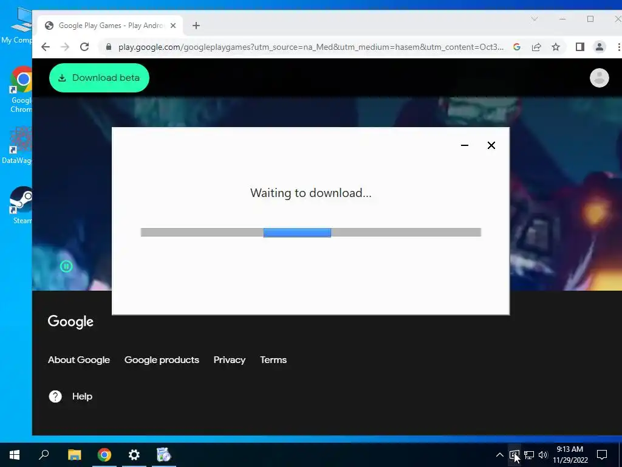Minimize the Chrome window

point(562,19)
